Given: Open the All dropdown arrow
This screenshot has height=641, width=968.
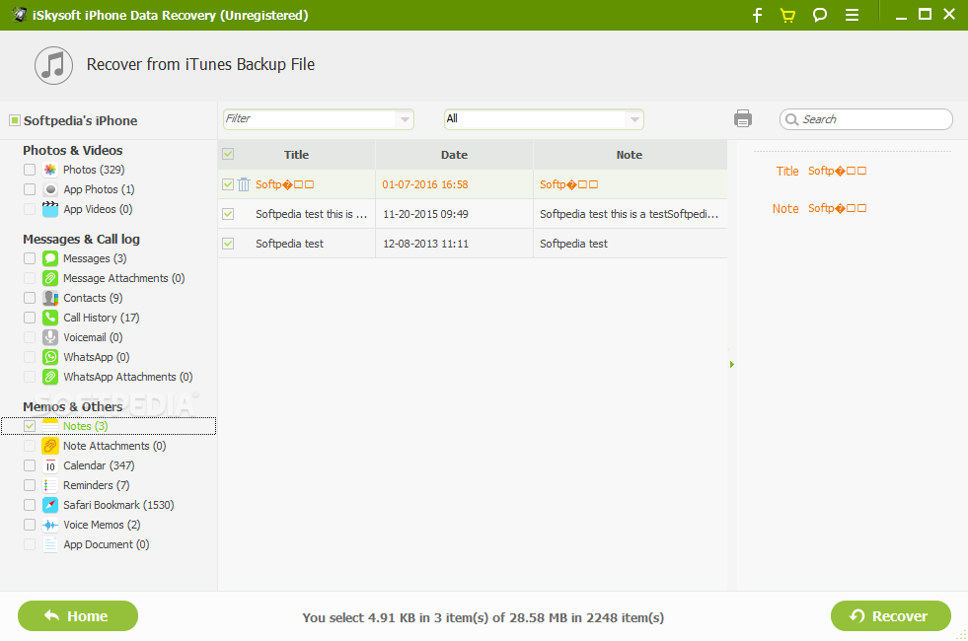Looking at the screenshot, I should coord(634,119).
